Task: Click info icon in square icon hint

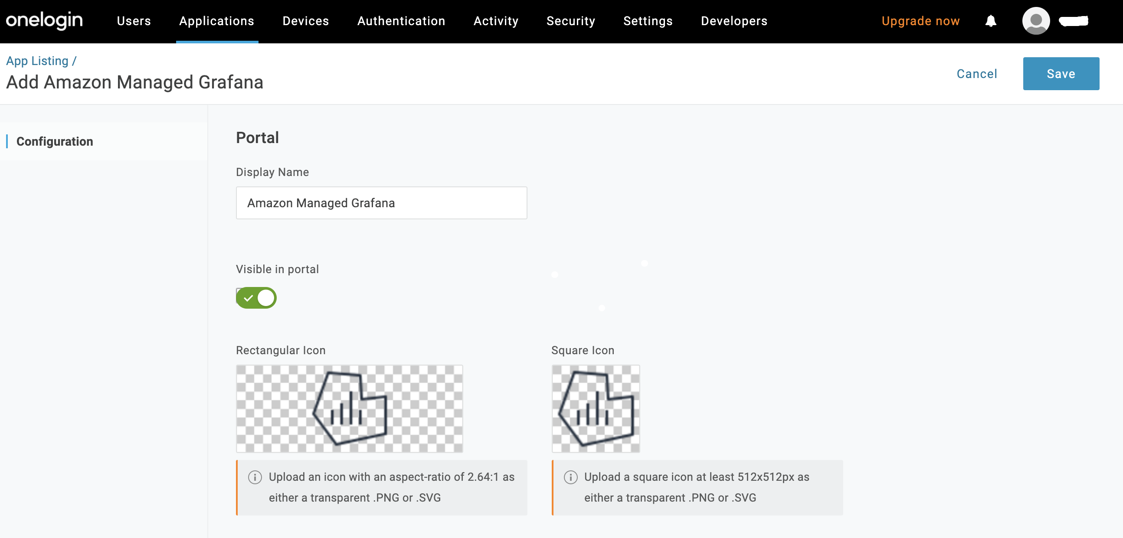Action: [x=570, y=477]
